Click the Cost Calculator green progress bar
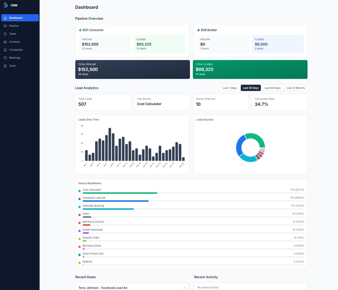 [120, 193]
